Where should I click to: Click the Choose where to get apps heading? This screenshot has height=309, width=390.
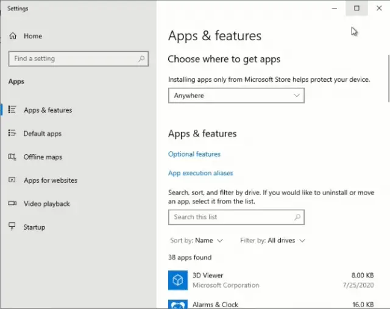tap(224, 60)
